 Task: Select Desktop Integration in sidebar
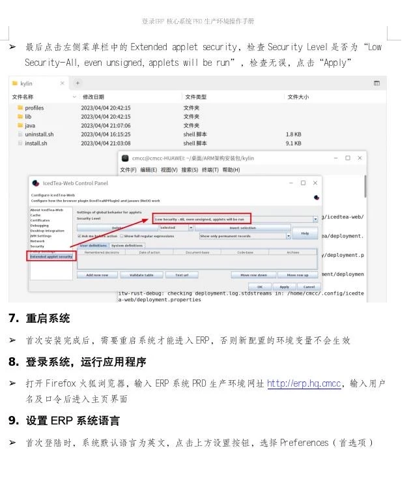47,231
